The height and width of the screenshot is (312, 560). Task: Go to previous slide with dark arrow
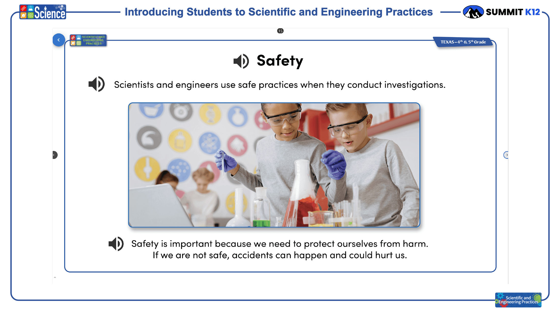pyautogui.click(x=55, y=155)
